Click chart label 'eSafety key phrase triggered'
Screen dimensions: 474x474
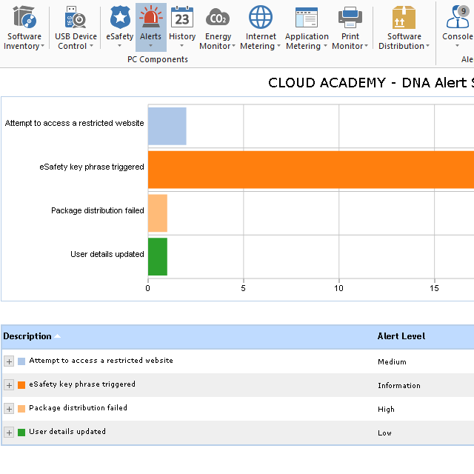click(x=92, y=167)
